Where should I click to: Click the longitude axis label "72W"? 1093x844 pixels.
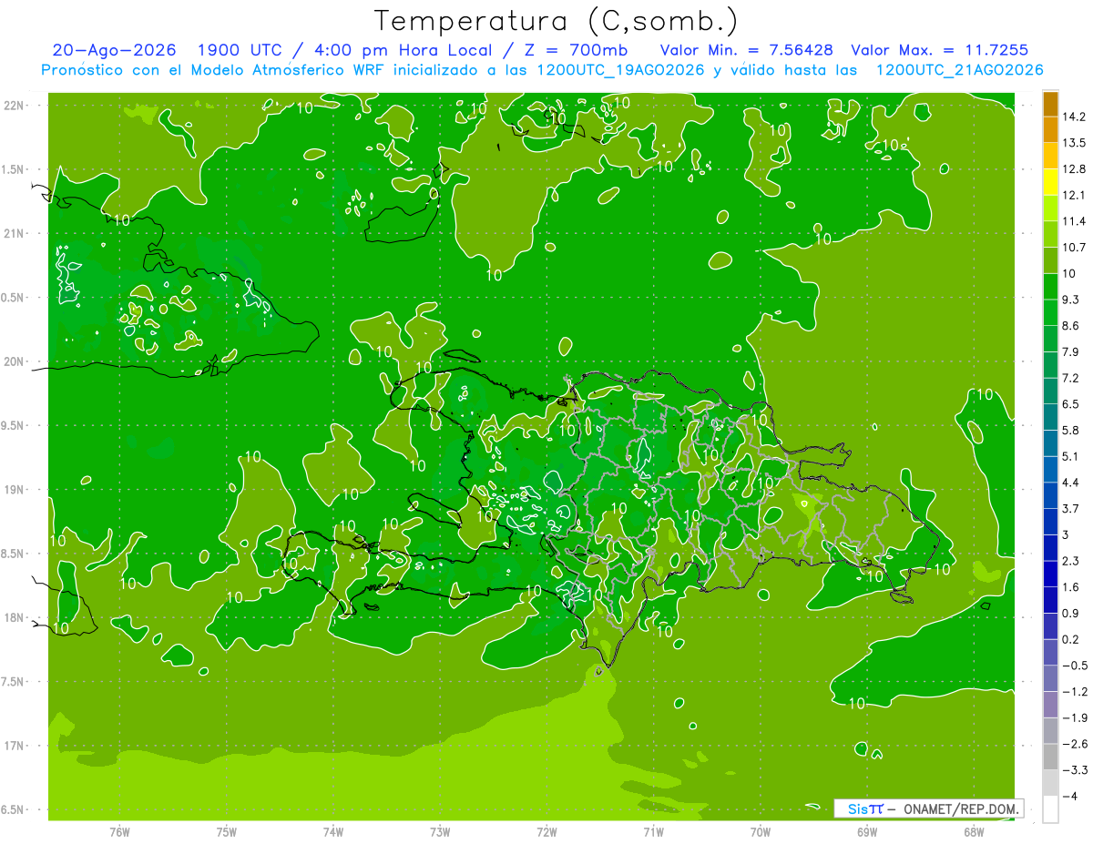point(546,832)
